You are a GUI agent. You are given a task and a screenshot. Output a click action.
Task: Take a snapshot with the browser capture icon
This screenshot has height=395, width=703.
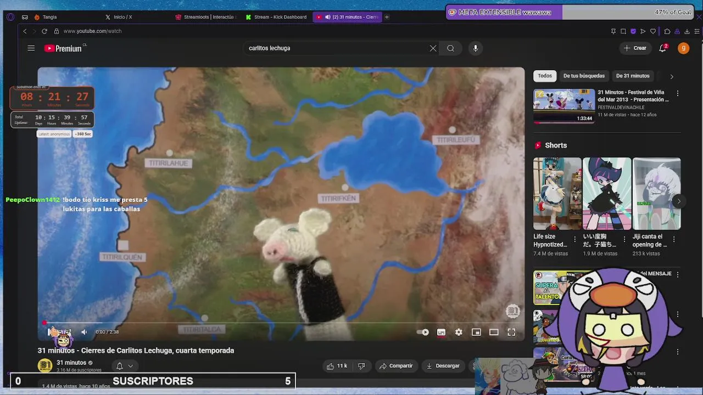click(x=623, y=31)
